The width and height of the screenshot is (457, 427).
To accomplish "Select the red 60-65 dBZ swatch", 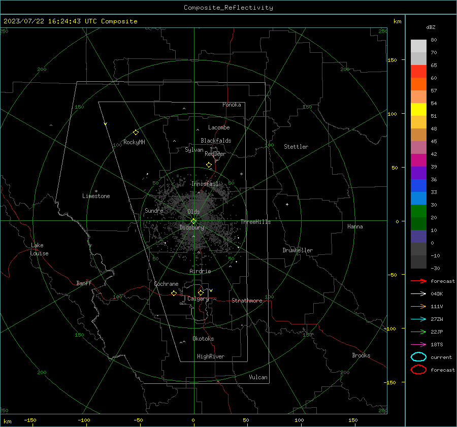I will (418, 72).
